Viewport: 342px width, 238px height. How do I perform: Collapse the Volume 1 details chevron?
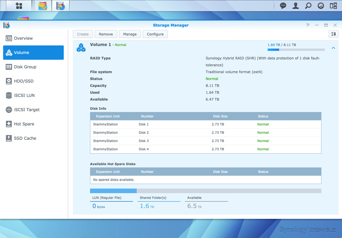pos(333,48)
